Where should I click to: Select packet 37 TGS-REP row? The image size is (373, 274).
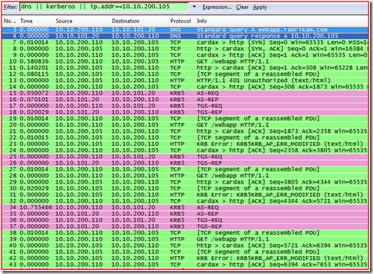(185, 227)
